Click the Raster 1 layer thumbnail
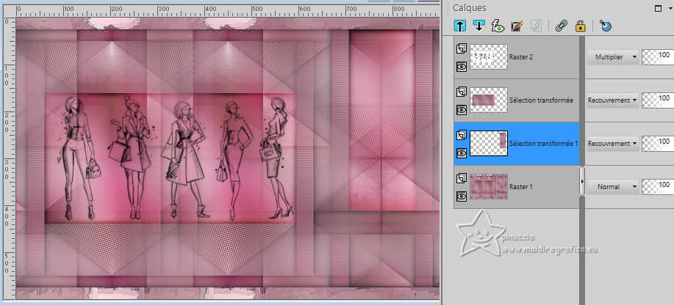The width and height of the screenshot is (674, 305). tap(489, 187)
